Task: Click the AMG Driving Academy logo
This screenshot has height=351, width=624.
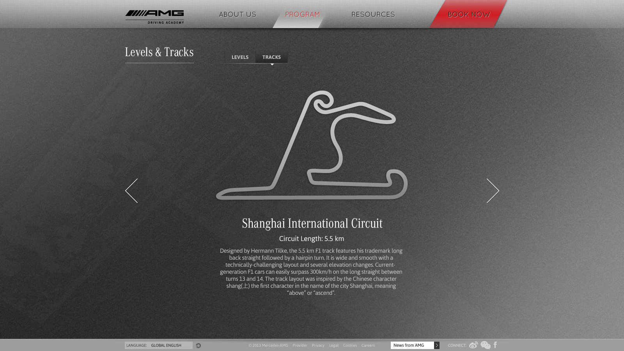Action: 154,17
